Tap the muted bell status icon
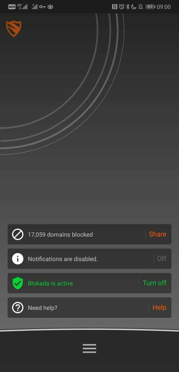This screenshot has height=372, width=179. pyautogui.click(x=141, y=7)
